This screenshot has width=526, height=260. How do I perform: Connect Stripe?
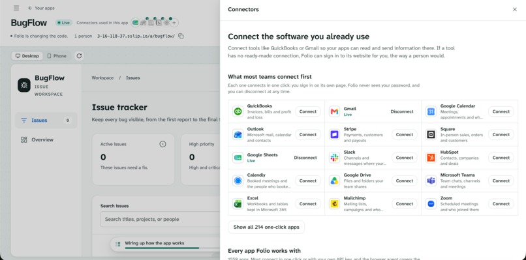[405, 135]
